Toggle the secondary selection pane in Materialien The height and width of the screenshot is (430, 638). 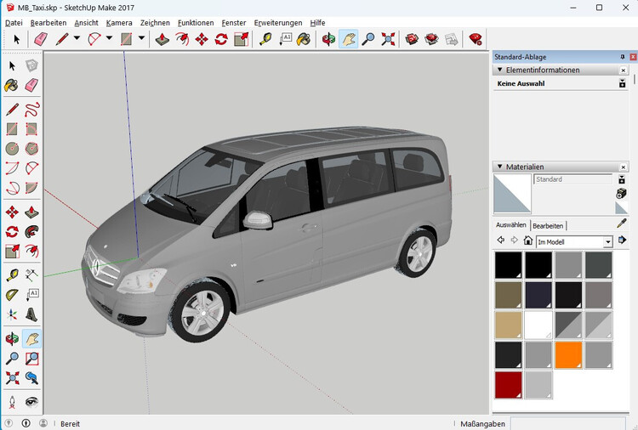[622, 179]
